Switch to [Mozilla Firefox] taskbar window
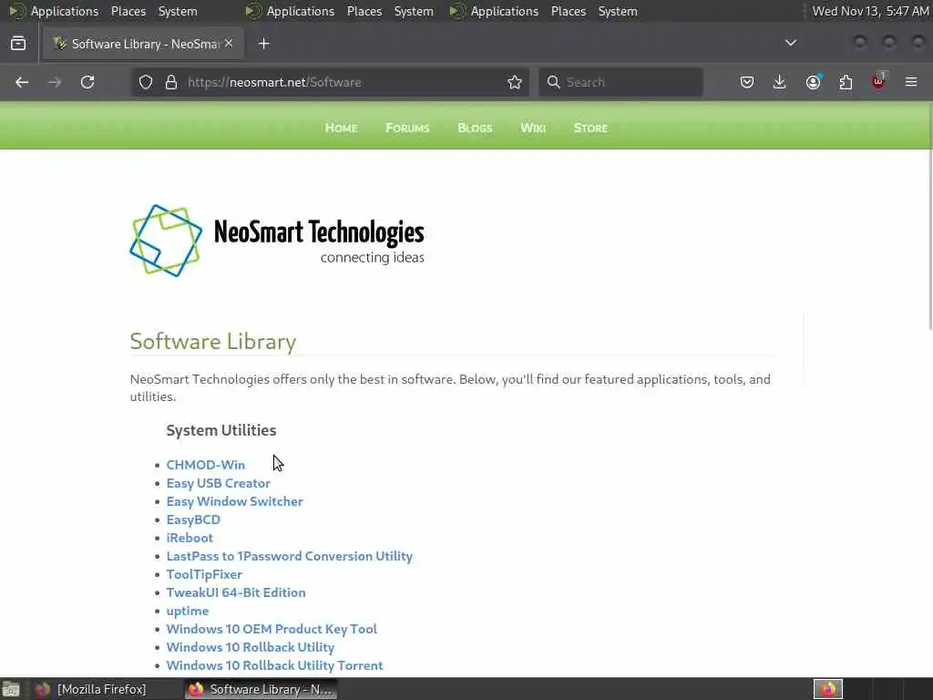 point(90,689)
